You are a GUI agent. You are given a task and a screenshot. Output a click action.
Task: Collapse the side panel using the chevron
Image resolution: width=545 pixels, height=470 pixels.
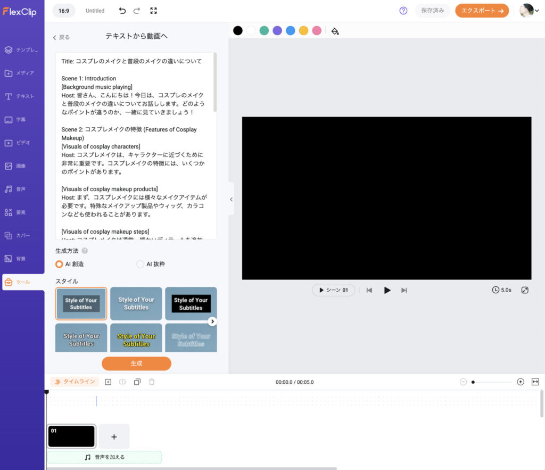tap(230, 200)
